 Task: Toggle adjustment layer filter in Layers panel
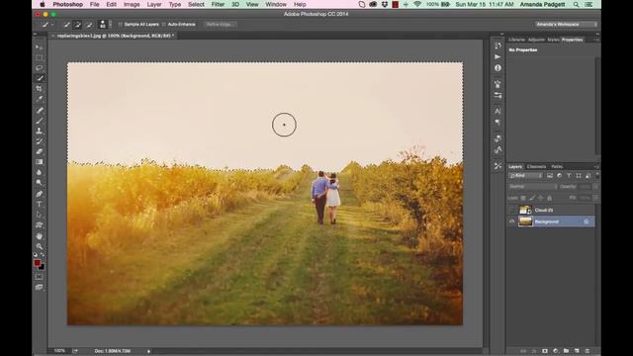click(x=559, y=176)
